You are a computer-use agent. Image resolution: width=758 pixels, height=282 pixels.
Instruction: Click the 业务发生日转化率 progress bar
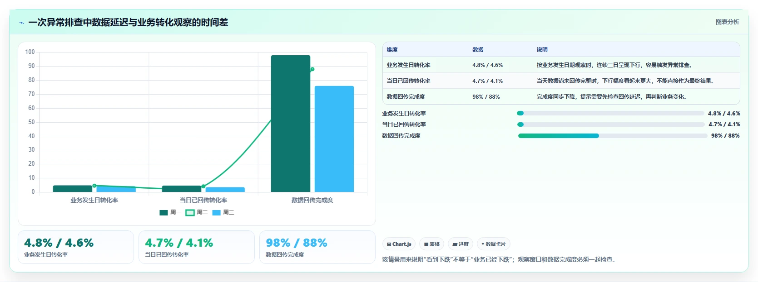coord(610,113)
